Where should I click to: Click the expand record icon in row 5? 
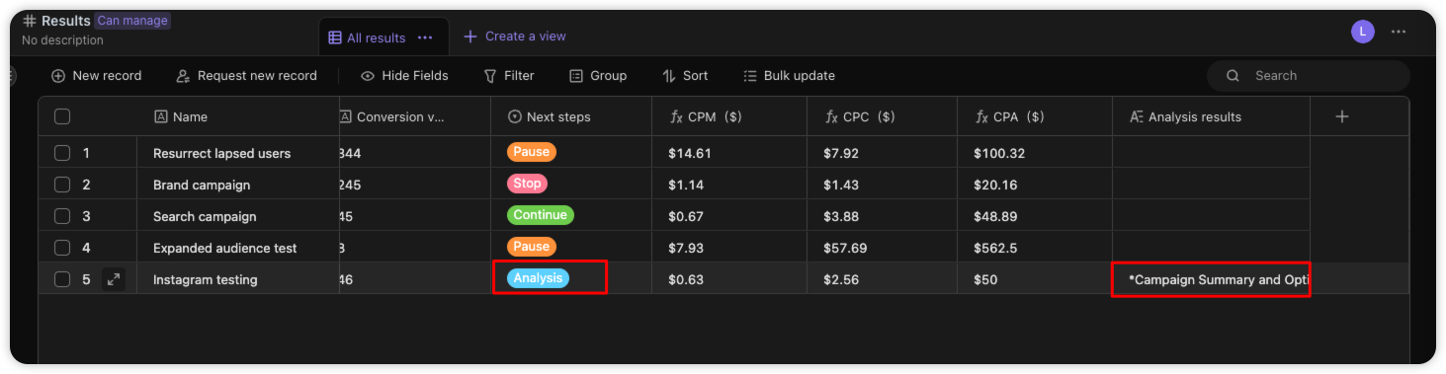114,279
